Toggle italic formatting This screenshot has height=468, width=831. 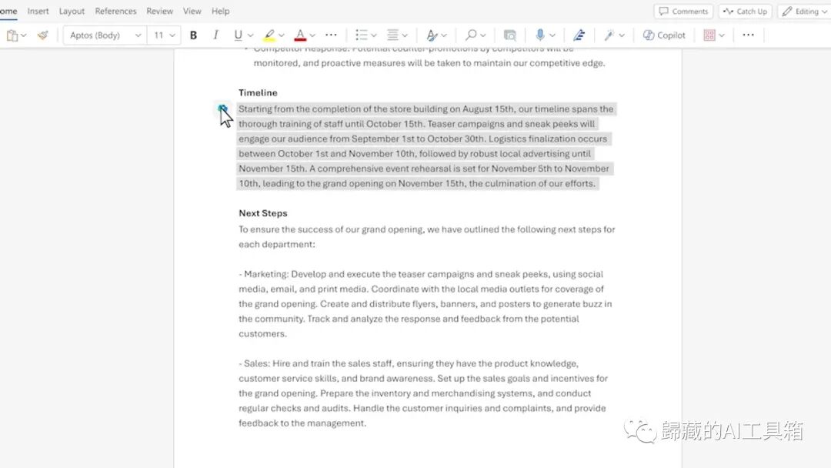[x=215, y=35]
